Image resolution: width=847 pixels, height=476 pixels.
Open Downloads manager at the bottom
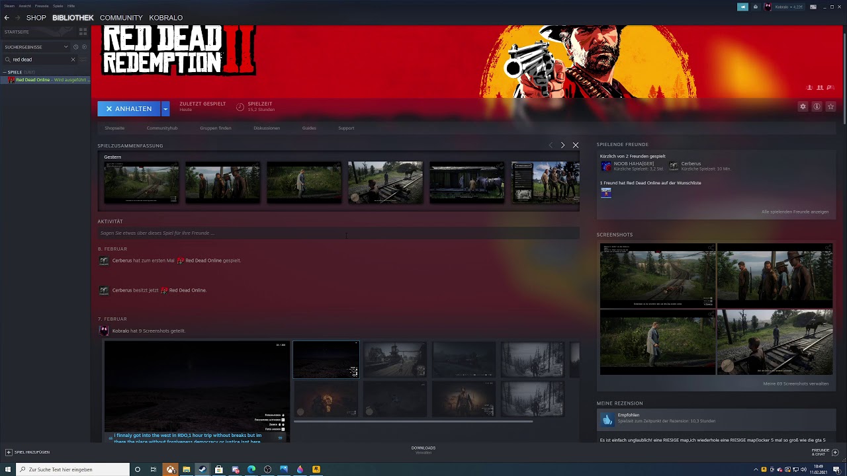(x=423, y=450)
